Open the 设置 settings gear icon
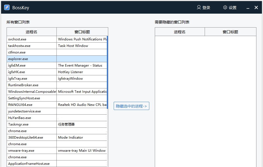 225,7
